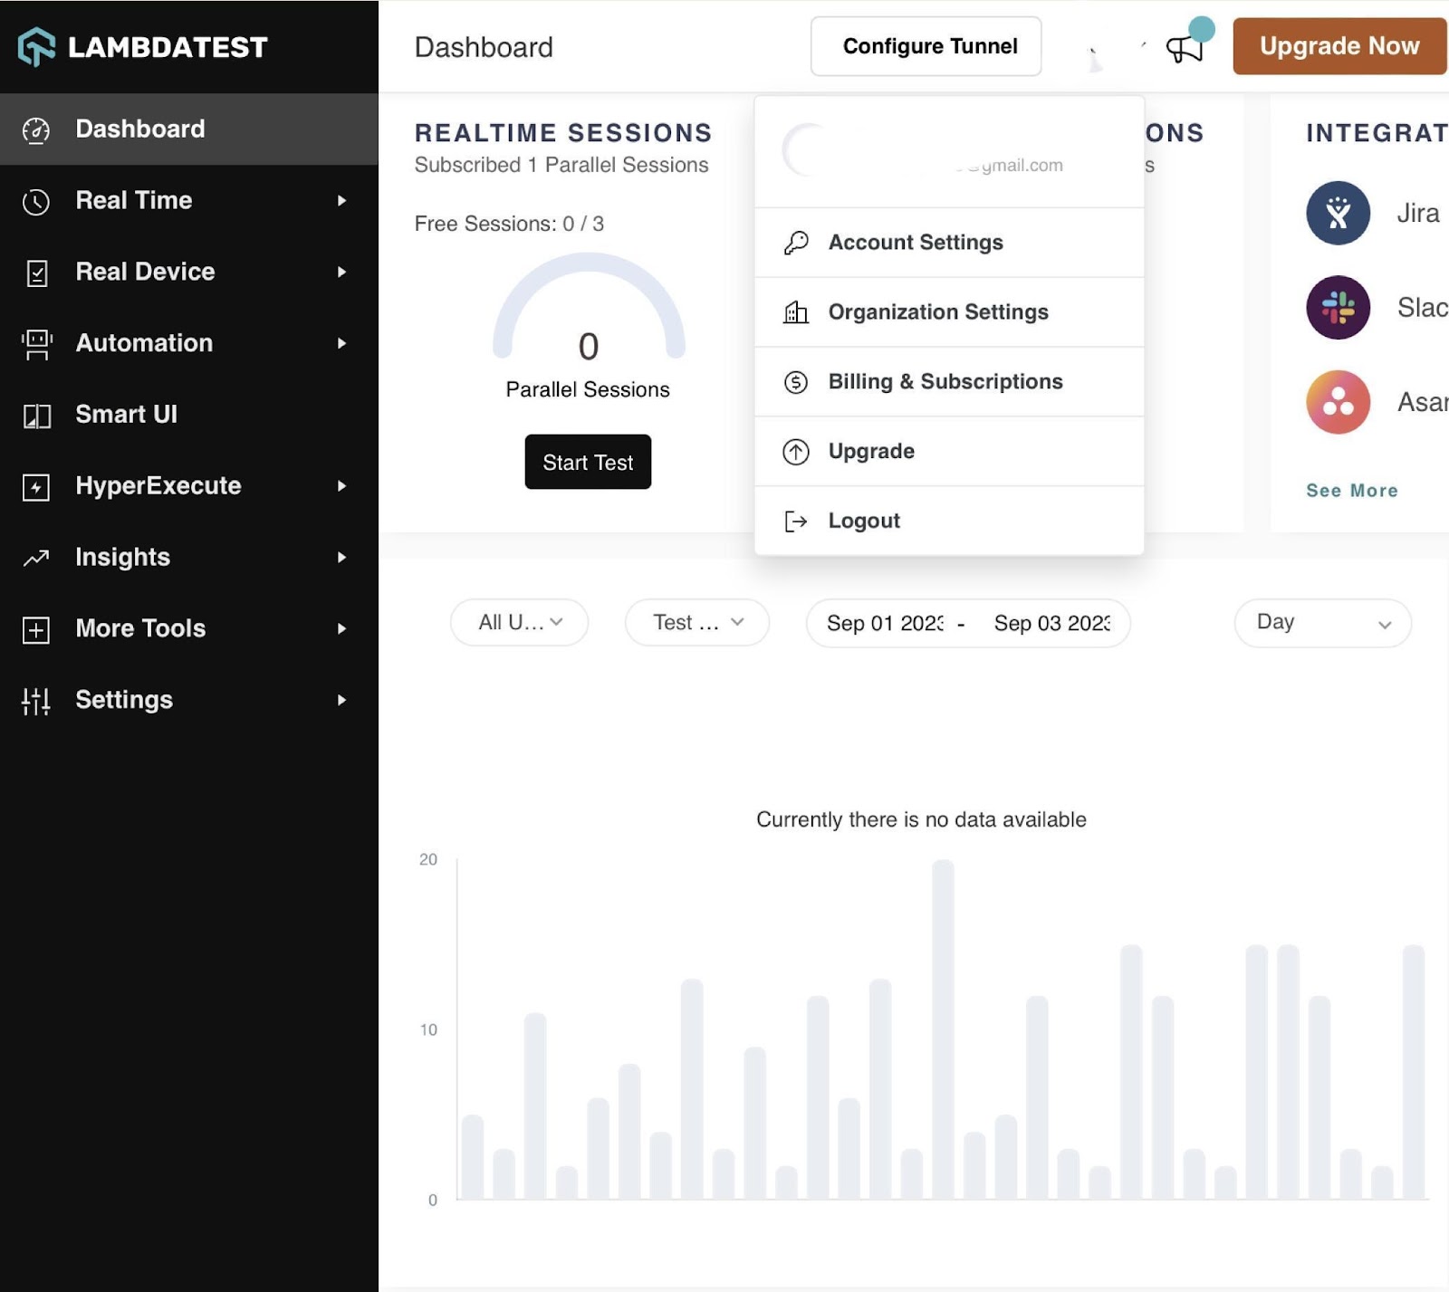This screenshot has width=1449, height=1292.
Task: Click the parallel sessions gauge arc
Action: [x=589, y=304]
